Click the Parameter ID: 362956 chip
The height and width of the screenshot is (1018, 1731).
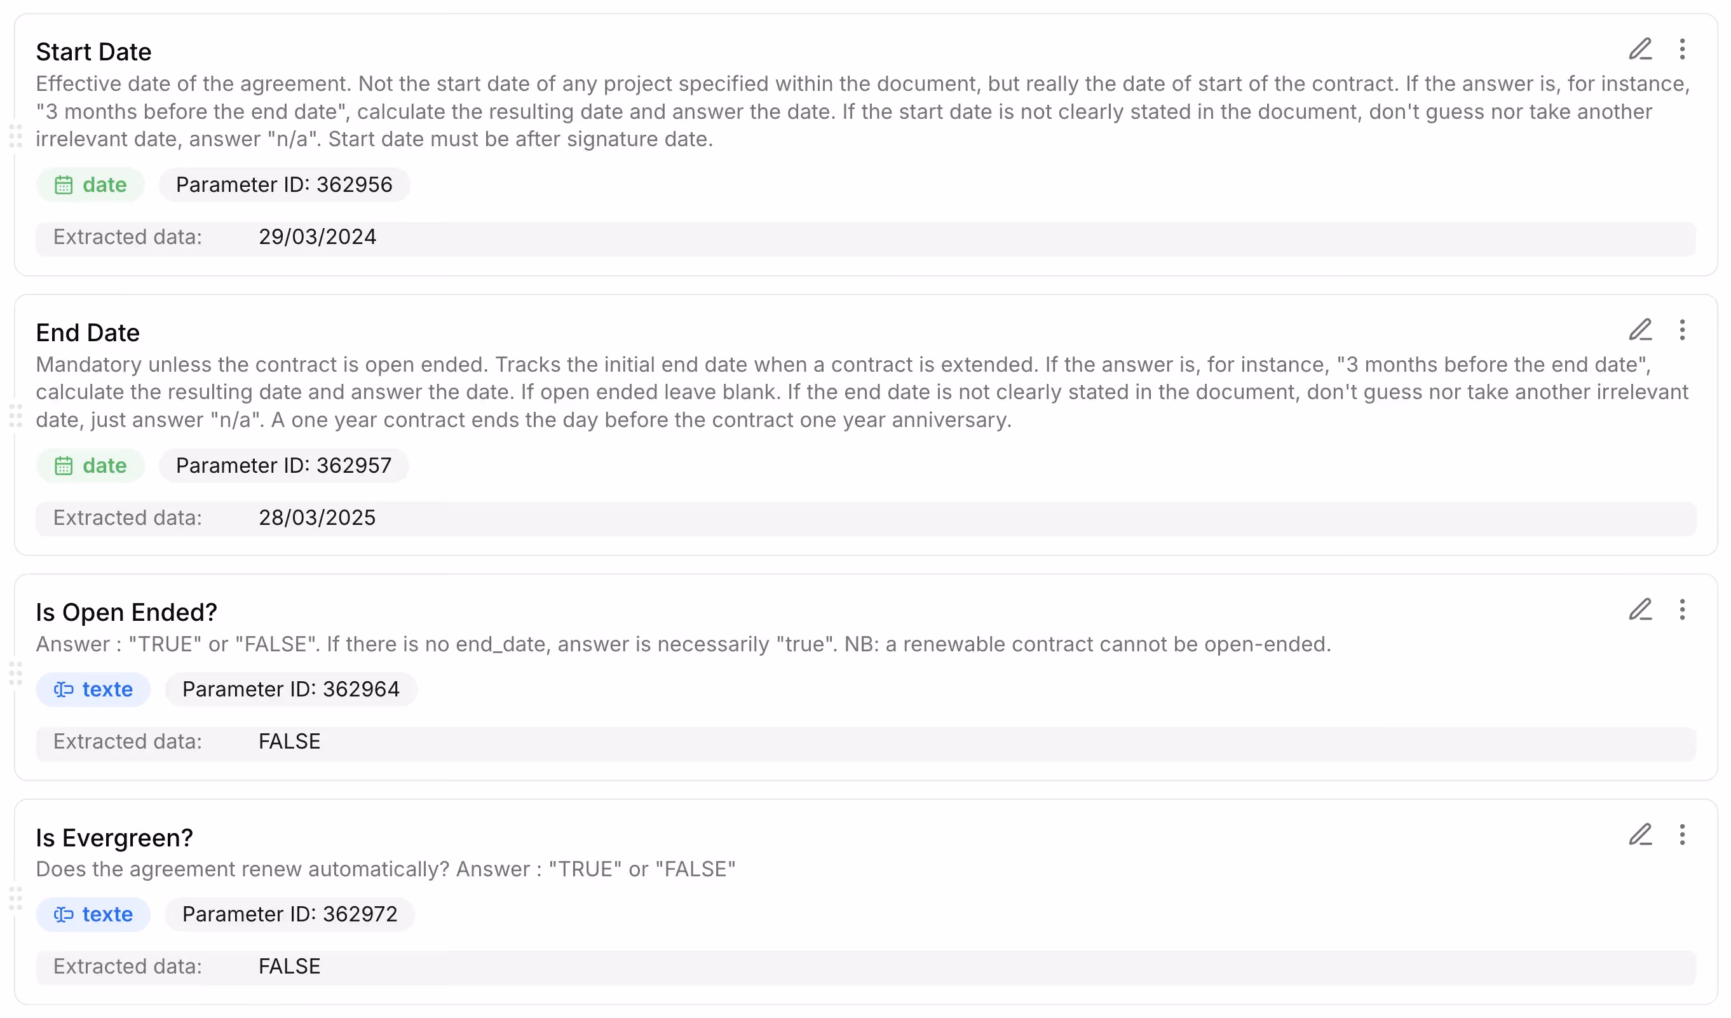coord(285,186)
